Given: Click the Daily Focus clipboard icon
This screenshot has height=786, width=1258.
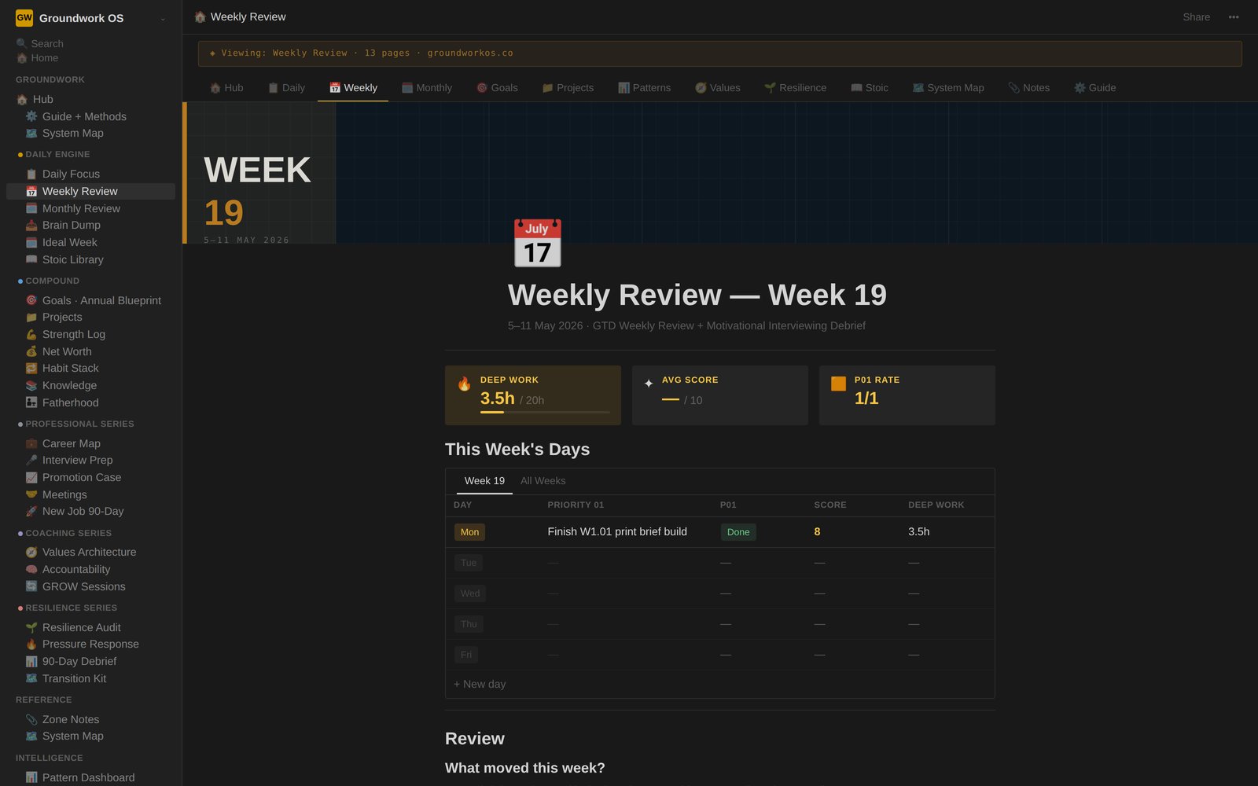Looking at the screenshot, I should pyautogui.click(x=31, y=174).
